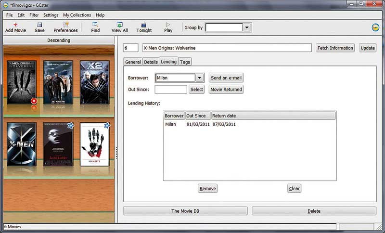Select the X2 movie cover
This screenshot has height=233, width=385.
pos(94,82)
